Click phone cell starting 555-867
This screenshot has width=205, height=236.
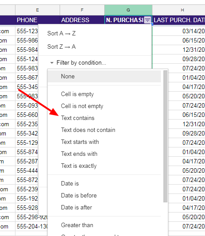(27, 77)
